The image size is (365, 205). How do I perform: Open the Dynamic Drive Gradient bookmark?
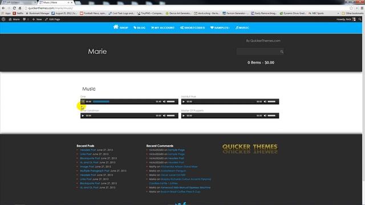tap(293, 13)
